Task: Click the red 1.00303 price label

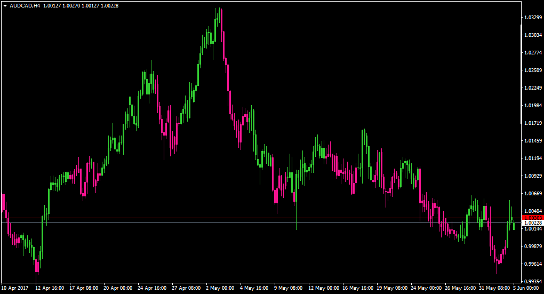Action: (x=533, y=218)
